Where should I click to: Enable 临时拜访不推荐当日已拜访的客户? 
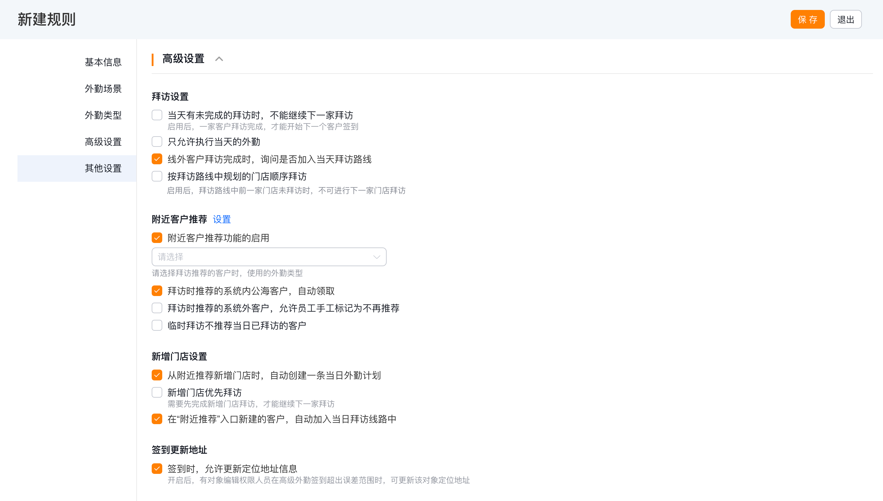click(157, 325)
